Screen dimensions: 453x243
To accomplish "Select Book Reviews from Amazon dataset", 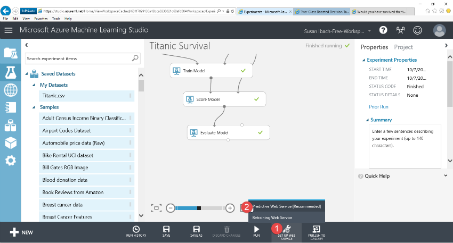I will coord(87,192).
